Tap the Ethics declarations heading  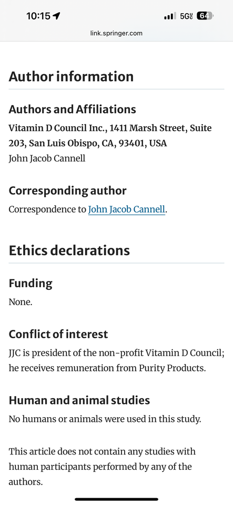[69, 250]
